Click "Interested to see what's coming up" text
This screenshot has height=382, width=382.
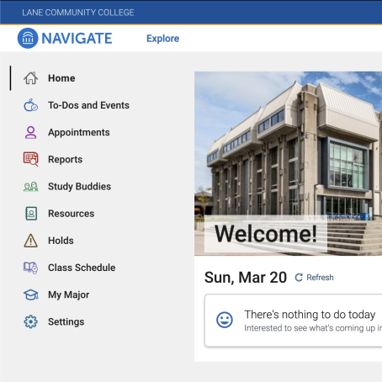pyautogui.click(x=313, y=328)
